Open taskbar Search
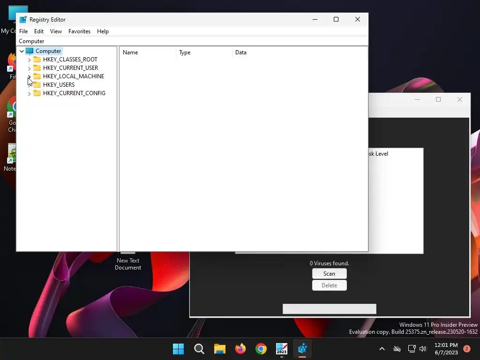Image resolution: width=480 pixels, height=360 pixels. click(x=199, y=349)
